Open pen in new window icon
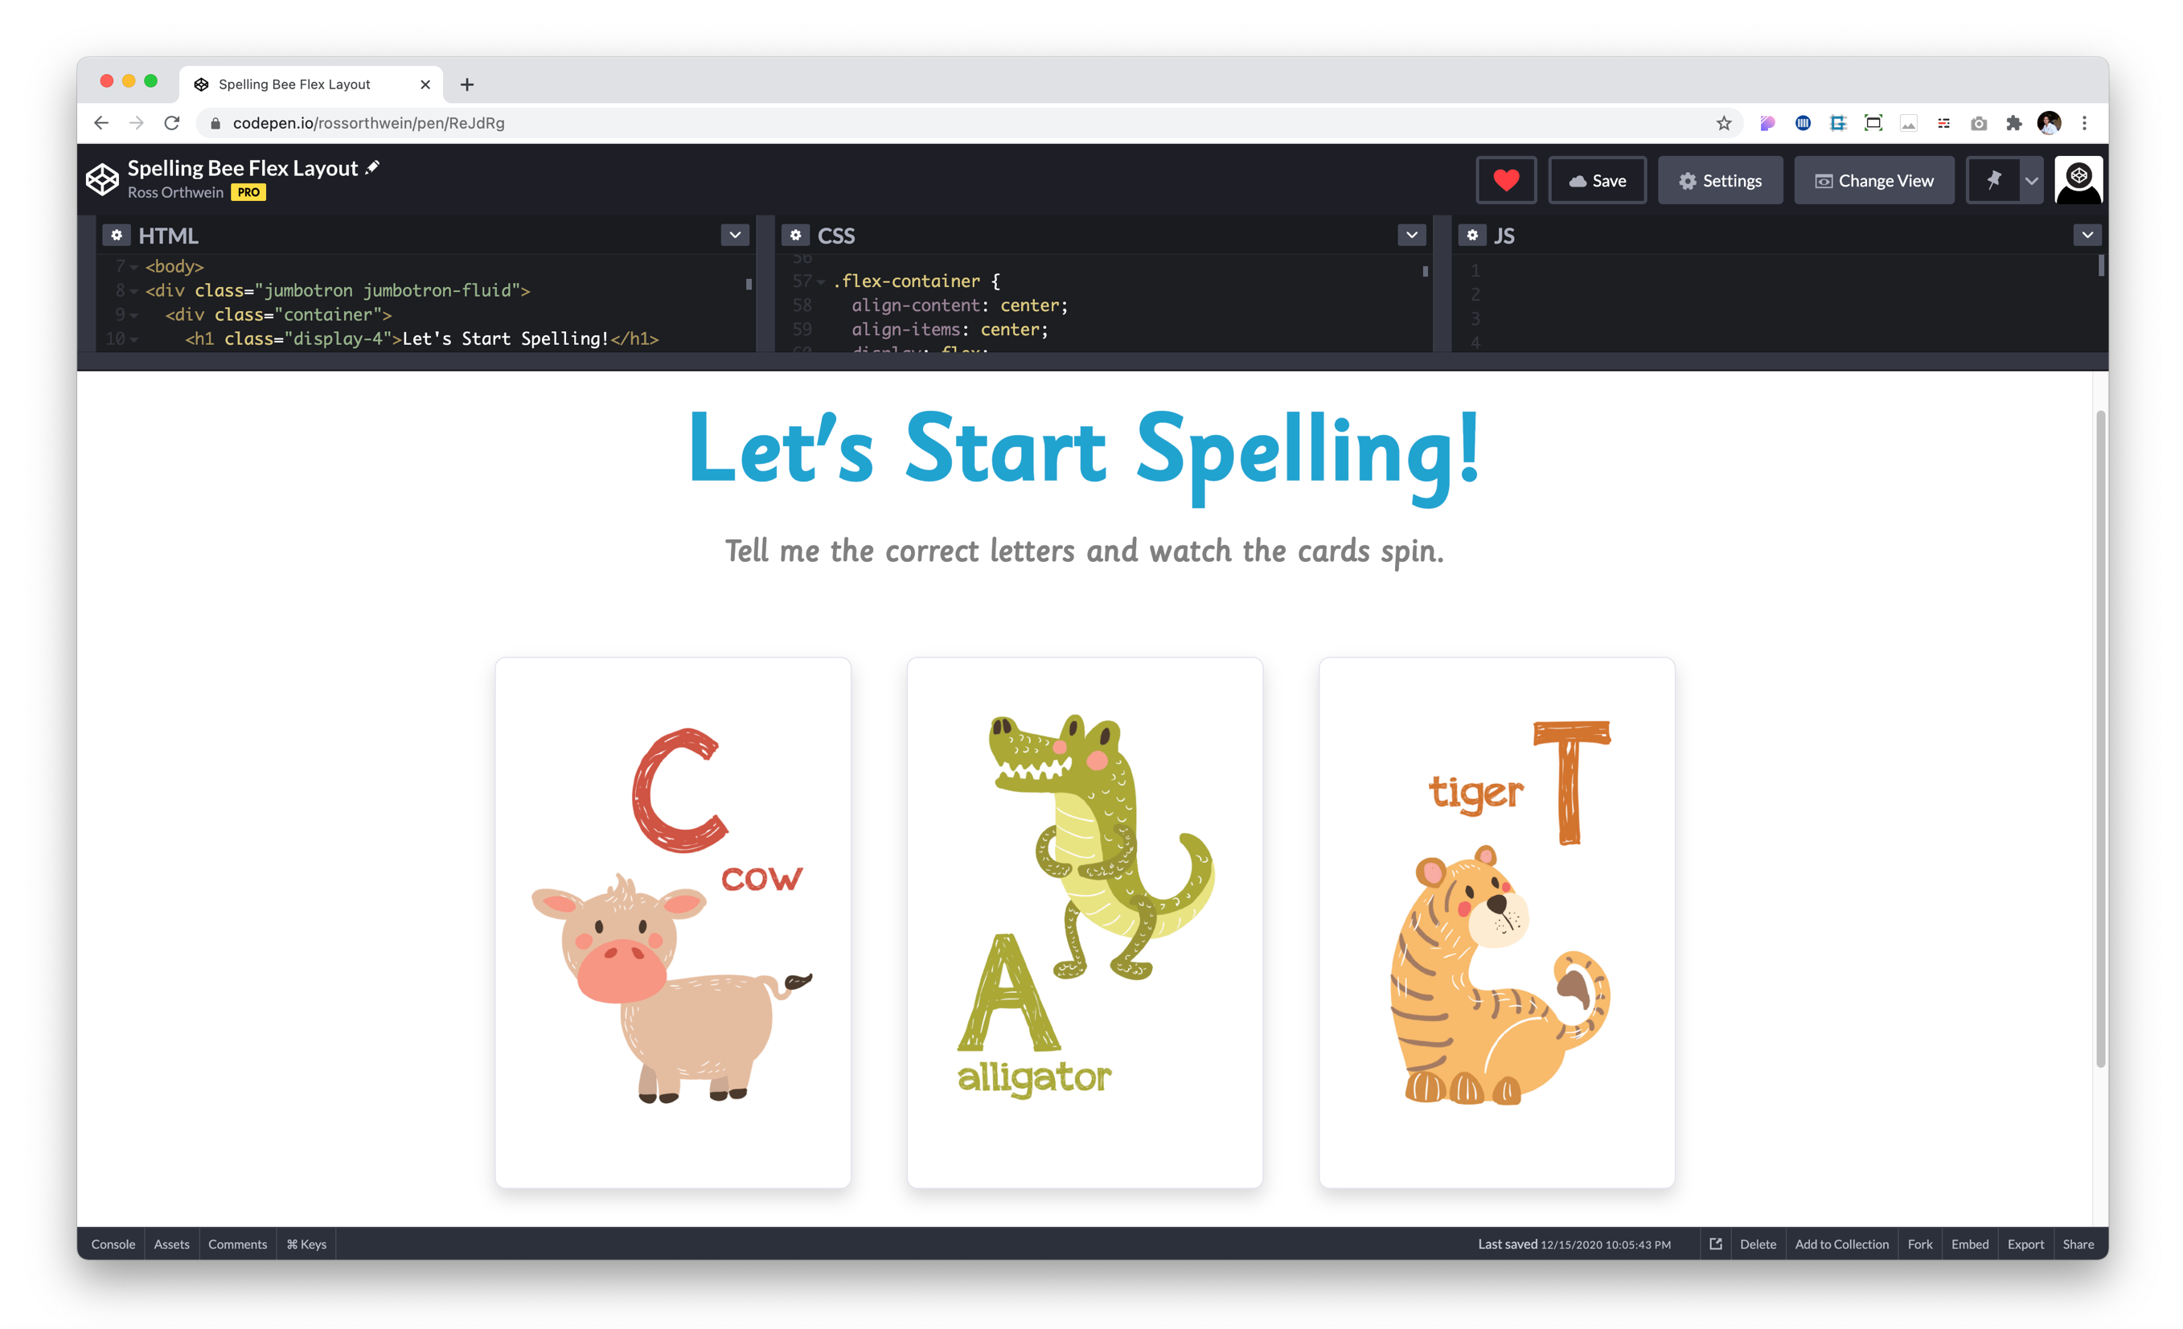Viewport: 2183px width, 1329px height. 1715,1244
